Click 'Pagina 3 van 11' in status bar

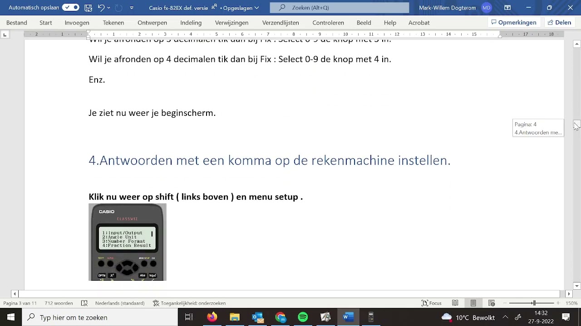[x=20, y=303]
